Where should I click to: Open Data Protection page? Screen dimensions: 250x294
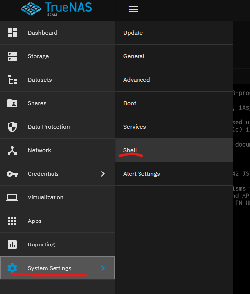tap(57, 127)
